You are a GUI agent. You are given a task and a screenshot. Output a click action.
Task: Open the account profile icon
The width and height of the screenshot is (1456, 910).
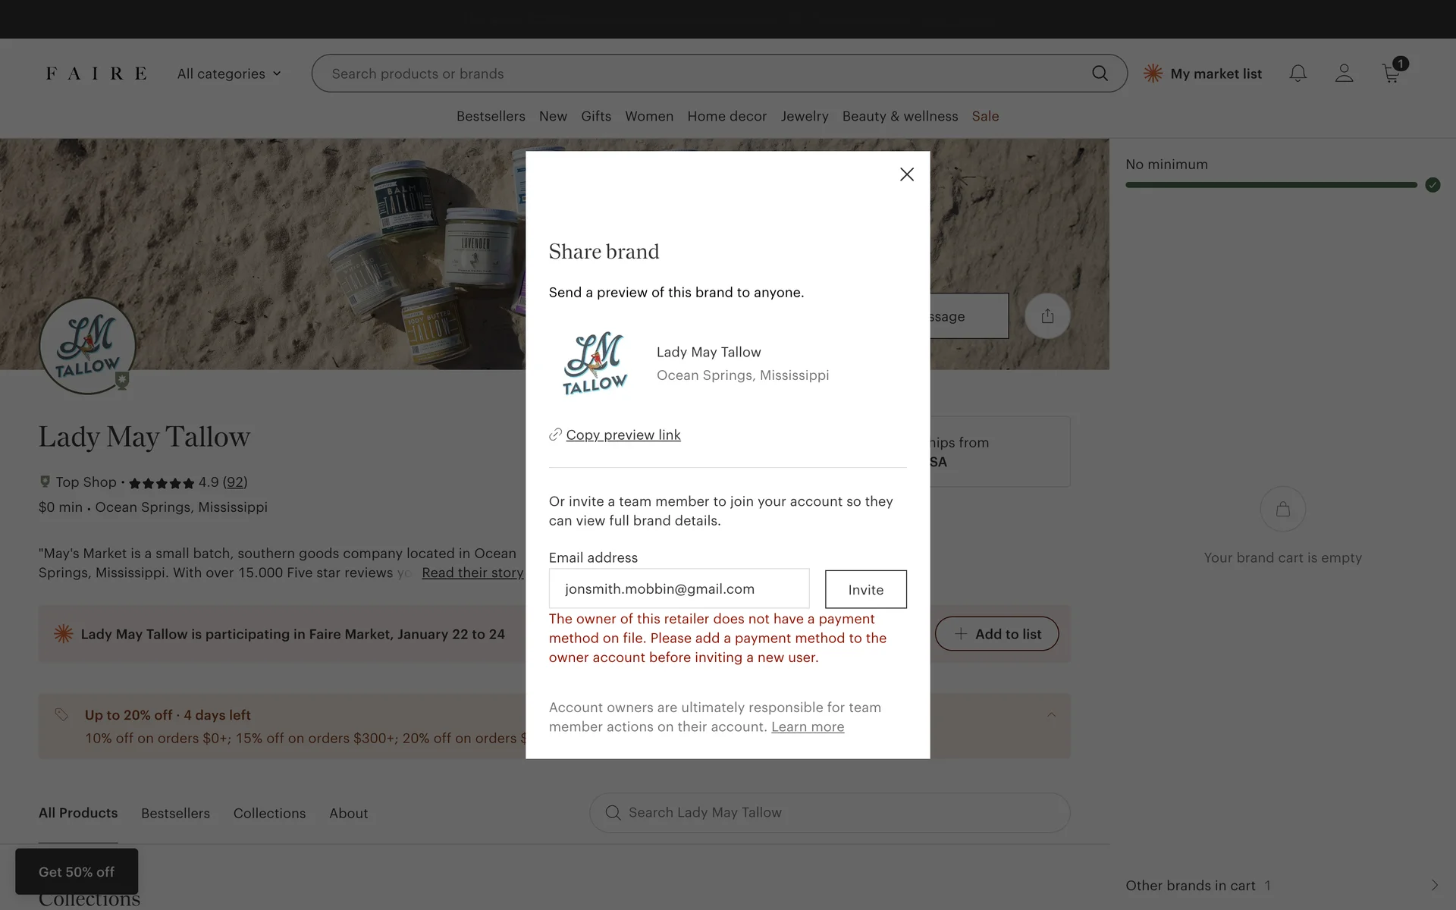tap(1344, 74)
